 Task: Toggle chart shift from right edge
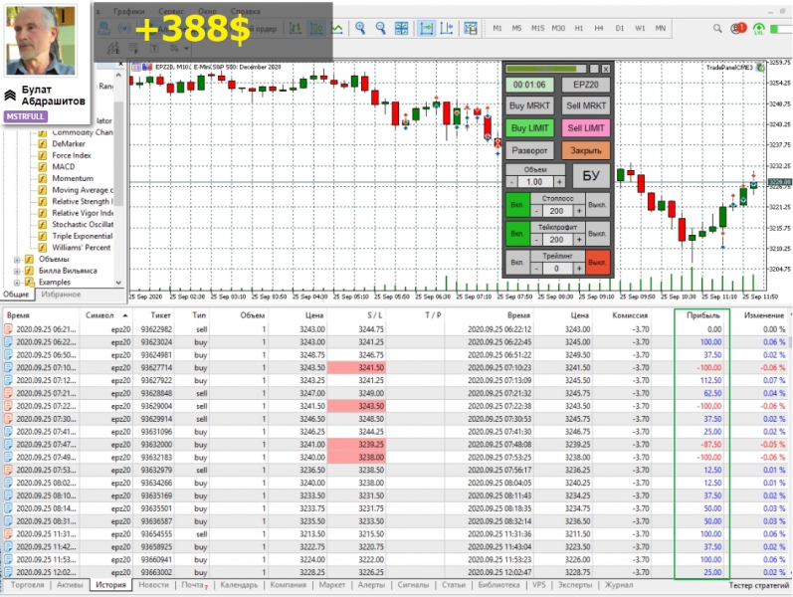[447, 28]
